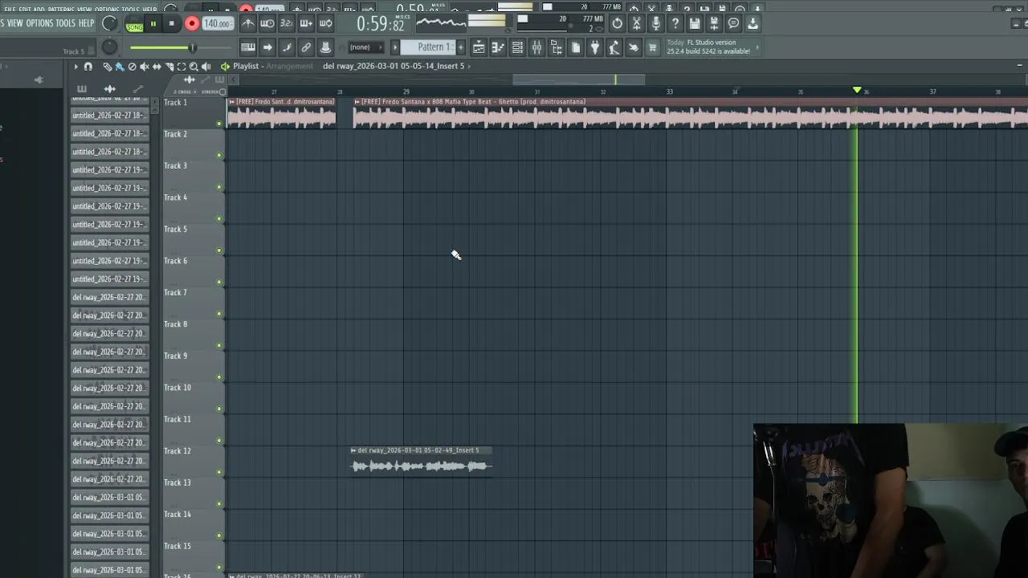Click the red Record button
Image resolution: width=1028 pixels, height=578 pixels.
click(191, 24)
